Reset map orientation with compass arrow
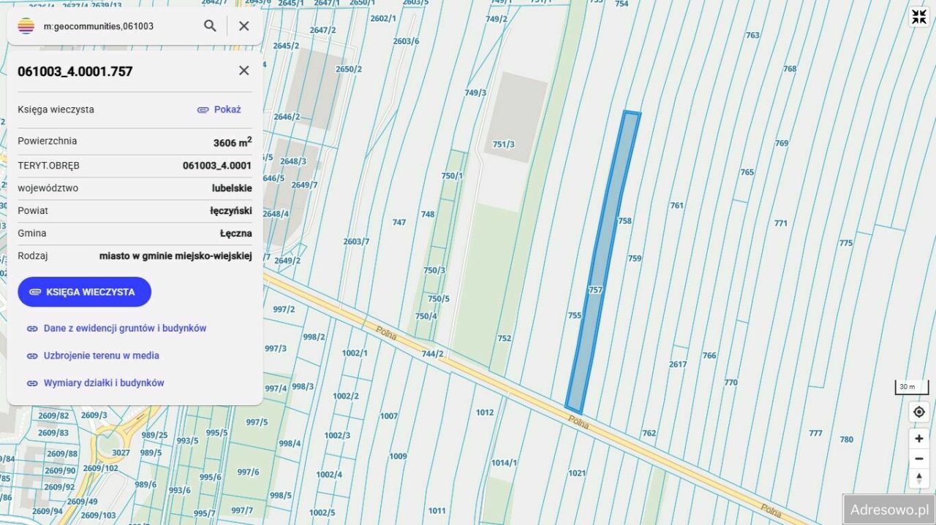Screen dimensions: 936x525 [919, 478]
